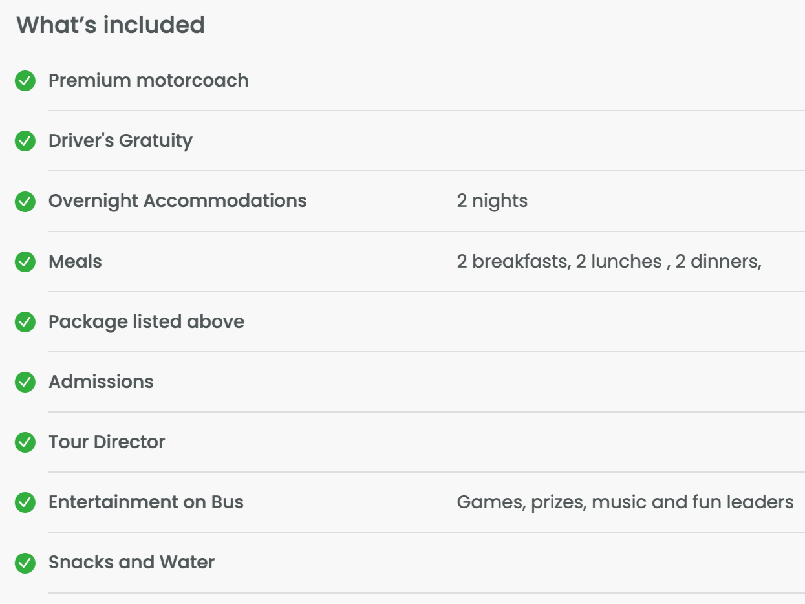Click the "2 breakfasts, 2 lunches" meal details
The height and width of the screenshot is (604, 805).
pyautogui.click(x=608, y=262)
